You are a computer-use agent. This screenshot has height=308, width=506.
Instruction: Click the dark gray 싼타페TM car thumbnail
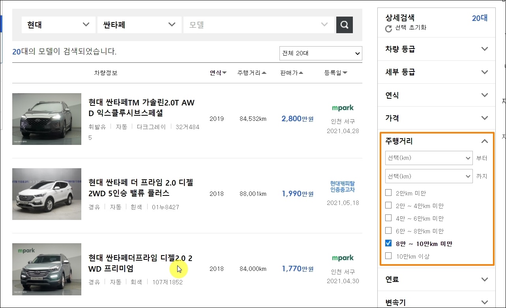point(47,119)
